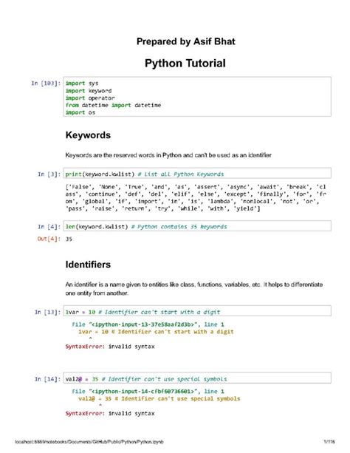Screen dimensions: 350x453
Task: Click 'from datetime import datetime' line
Action: pos(113,105)
